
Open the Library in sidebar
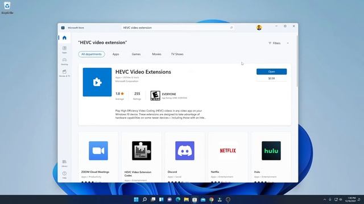click(64, 163)
